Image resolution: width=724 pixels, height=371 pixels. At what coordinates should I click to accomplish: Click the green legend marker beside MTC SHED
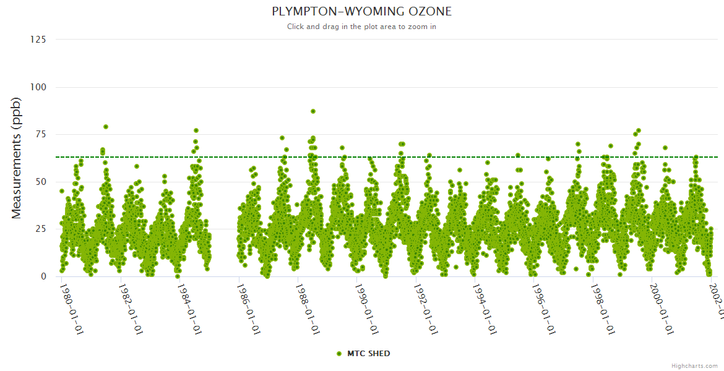[x=338, y=354]
